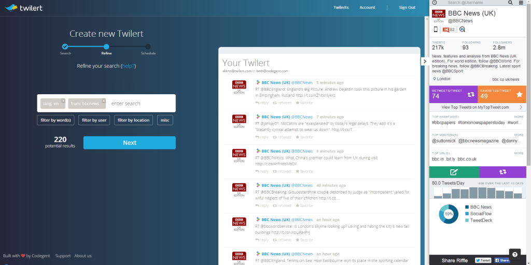531x265 pixels.
Task: Open the refine search help link
Action: click(x=129, y=66)
